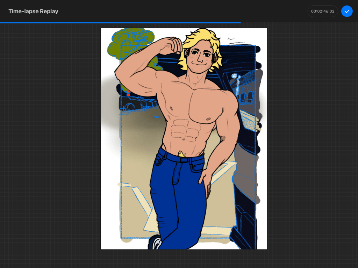Click the end point of the blue progress bar

pyautogui.click(x=240, y=23)
